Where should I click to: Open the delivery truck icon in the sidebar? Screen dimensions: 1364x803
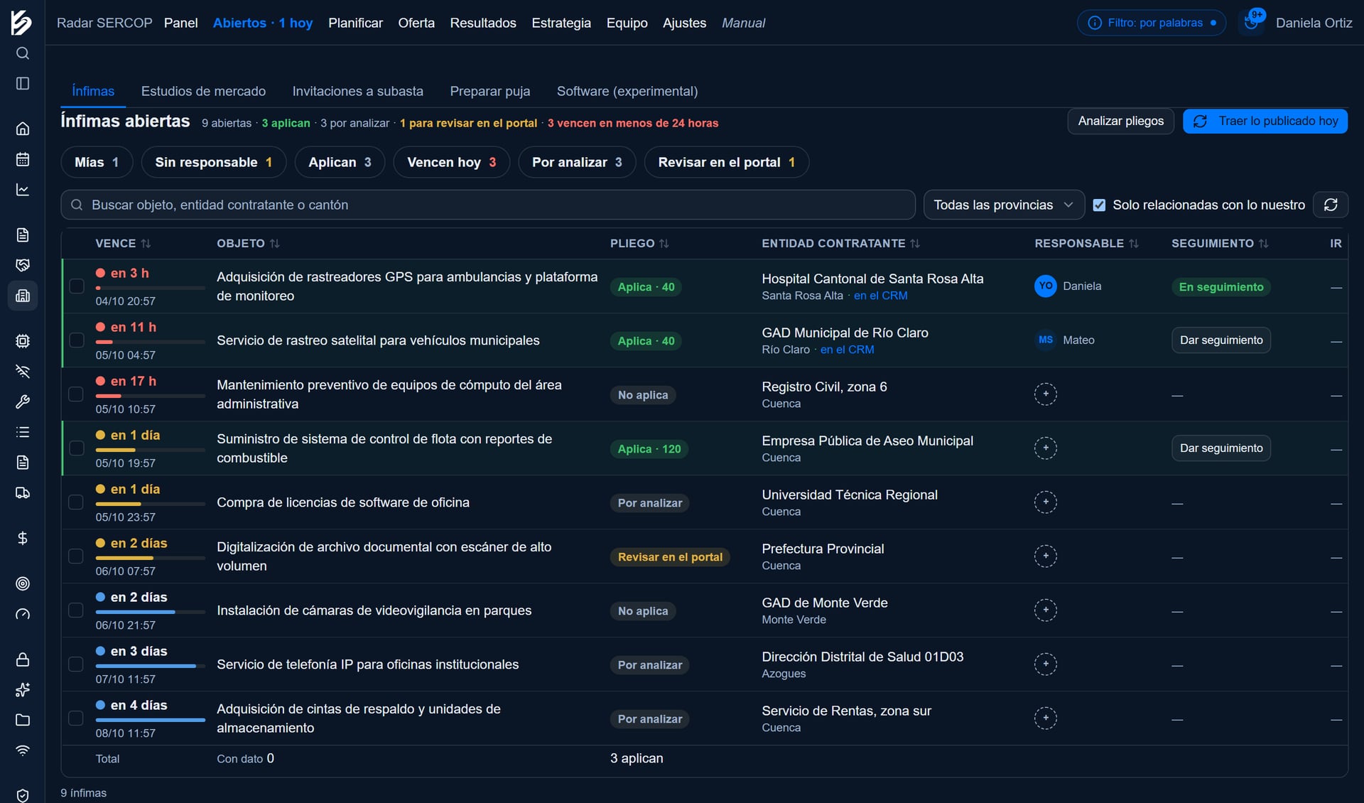click(23, 493)
